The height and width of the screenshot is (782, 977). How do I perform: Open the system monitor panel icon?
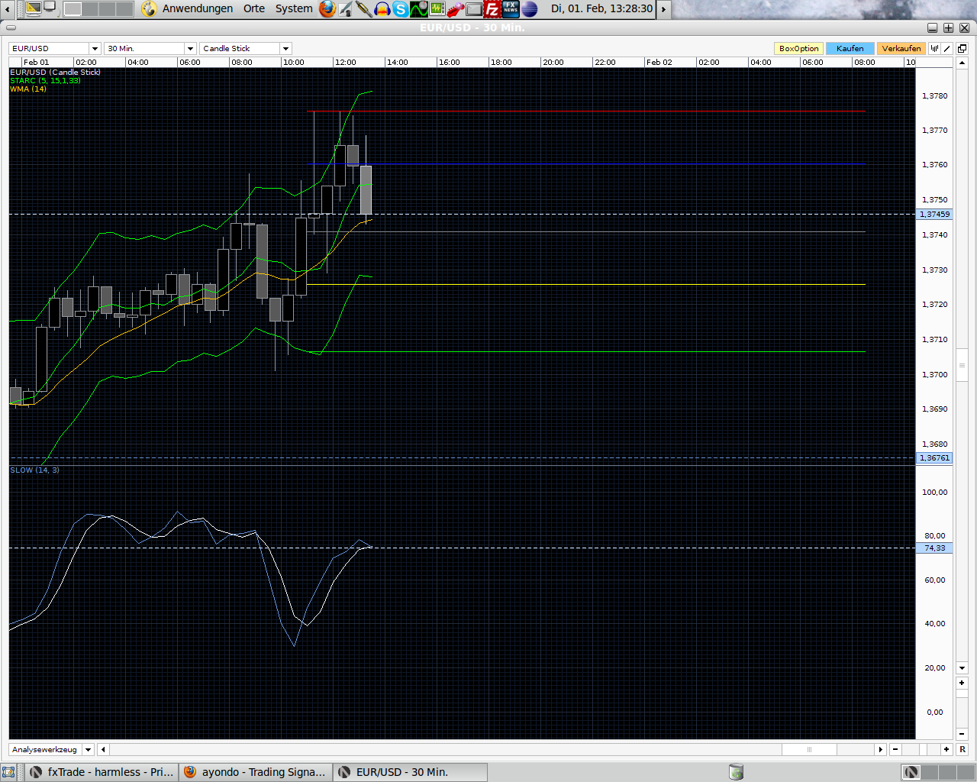(437, 10)
